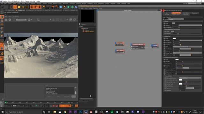Click the Diffuse Color swatch

click(x=173, y=23)
